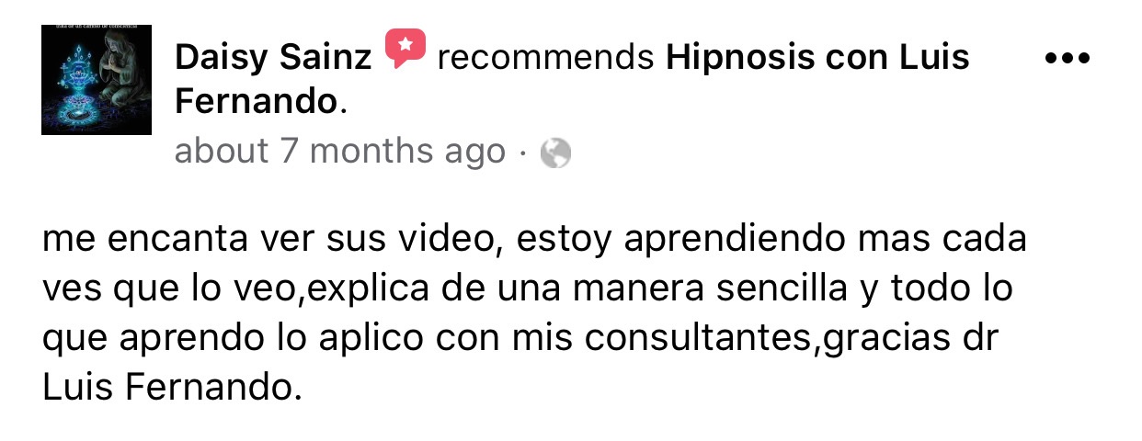Open the Daisy Sainz profile name link

pos(273,58)
